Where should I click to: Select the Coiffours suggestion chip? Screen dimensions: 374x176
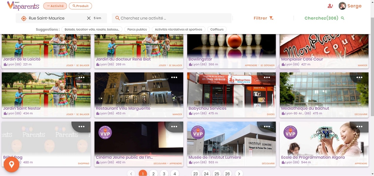(x=217, y=29)
